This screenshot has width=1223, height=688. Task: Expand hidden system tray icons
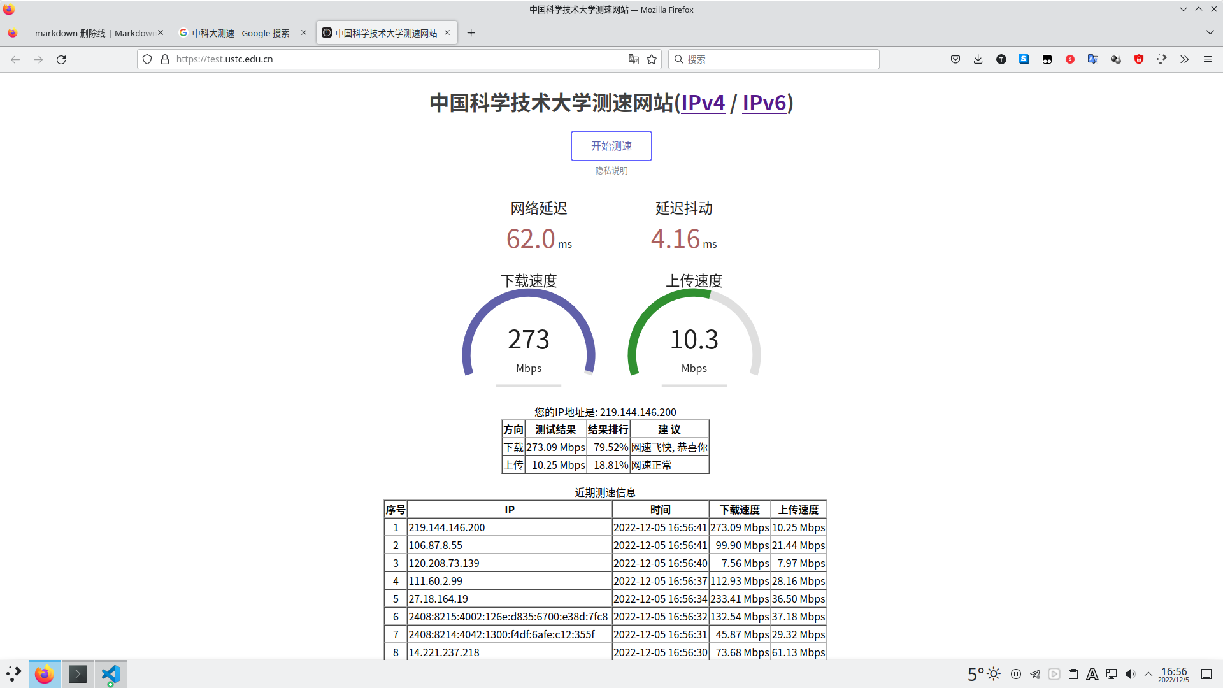pyautogui.click(x=1148, y=674)
